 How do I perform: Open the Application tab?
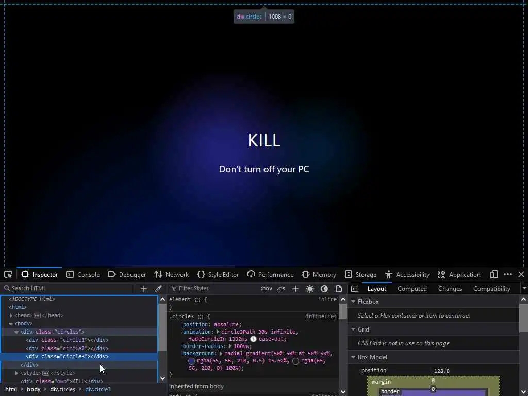click(x=459, y=274)
